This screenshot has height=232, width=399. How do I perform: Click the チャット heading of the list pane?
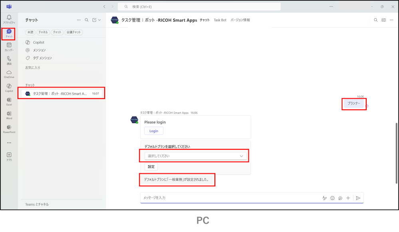point(32,20)
